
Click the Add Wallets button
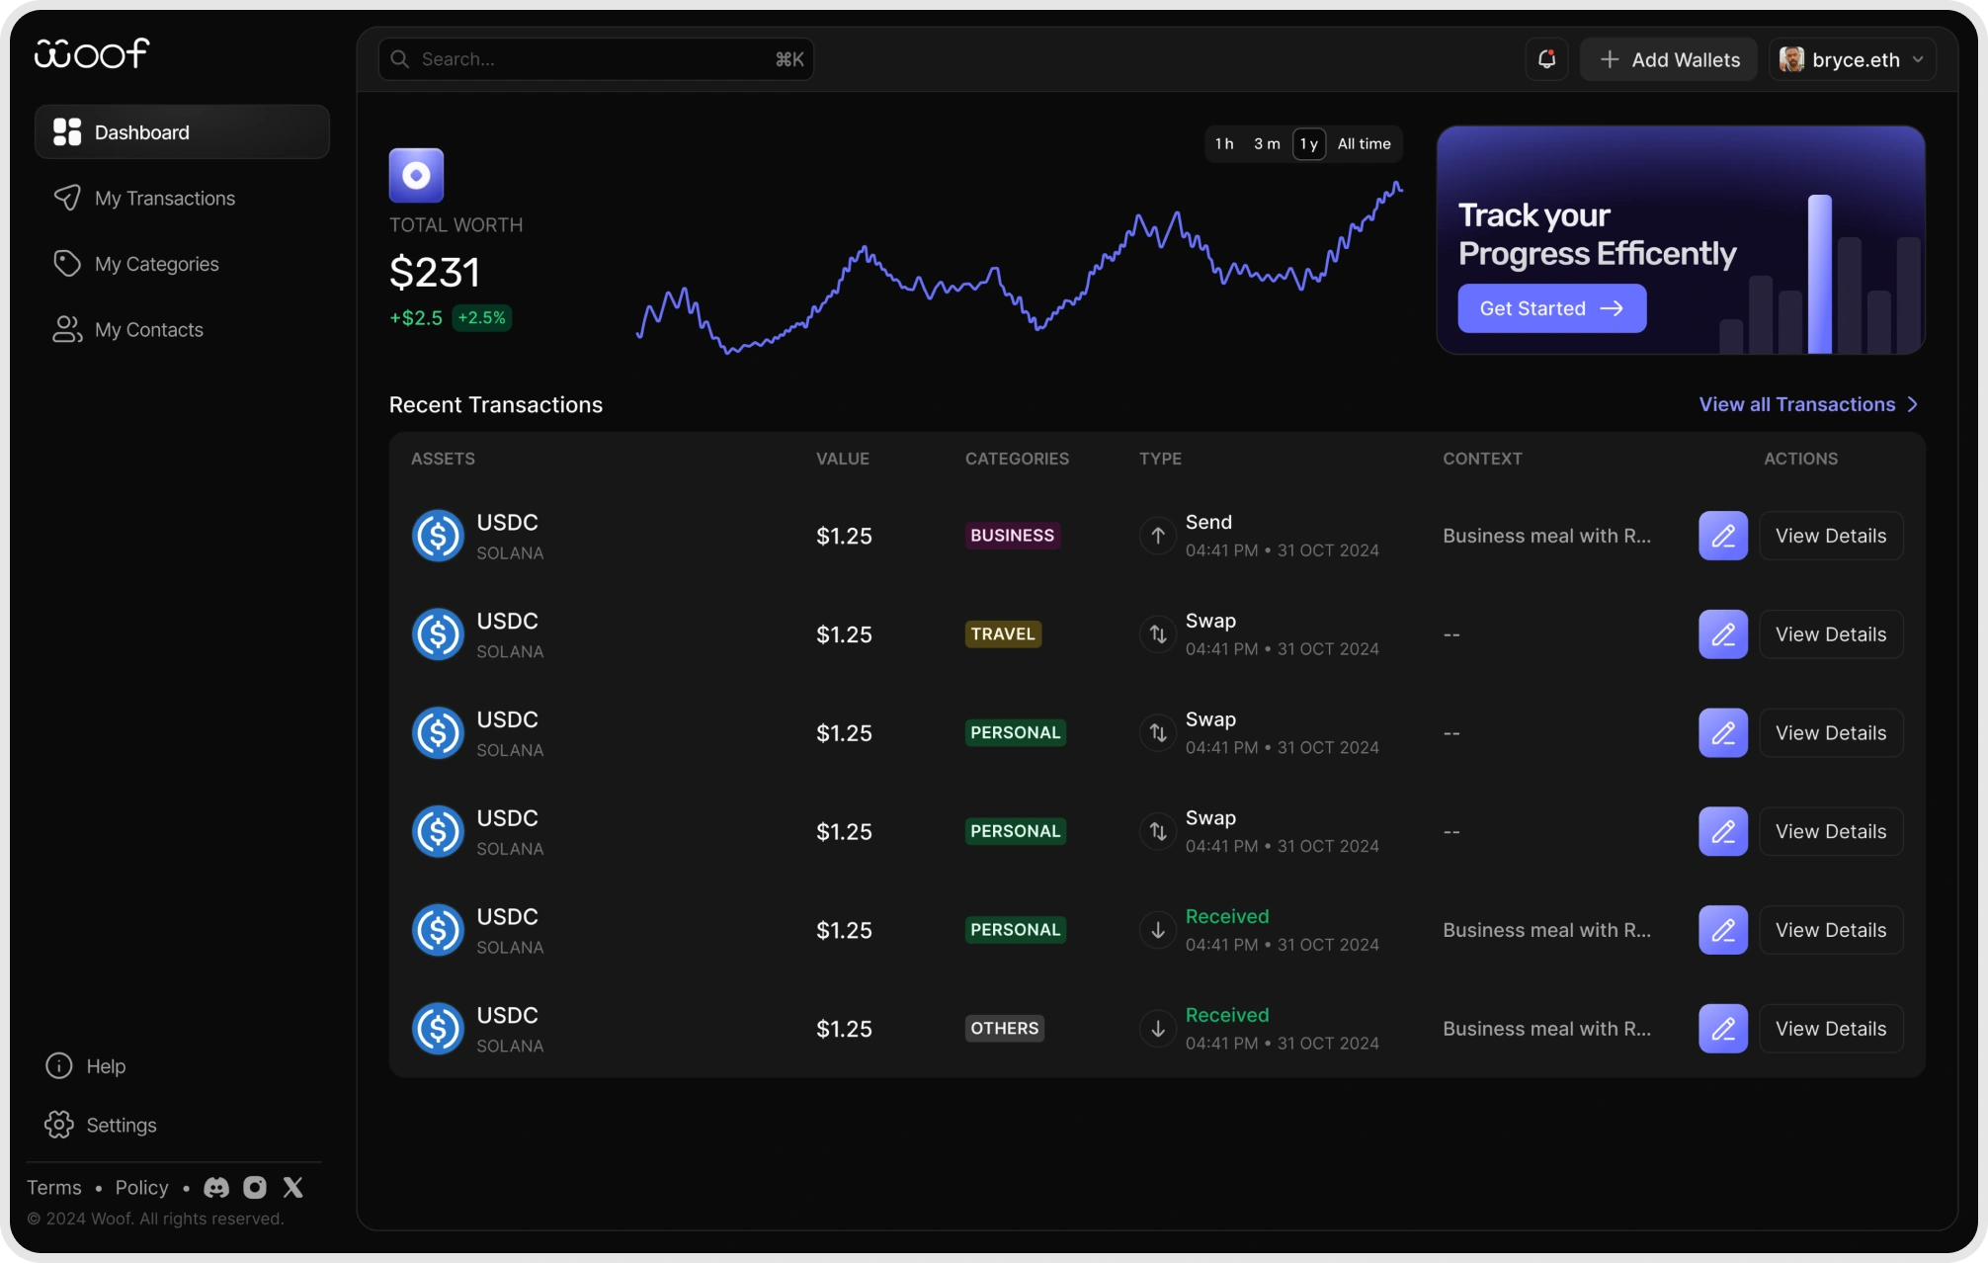1668,59
